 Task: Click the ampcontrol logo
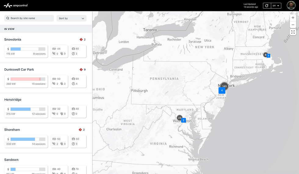tap(16, 5)
